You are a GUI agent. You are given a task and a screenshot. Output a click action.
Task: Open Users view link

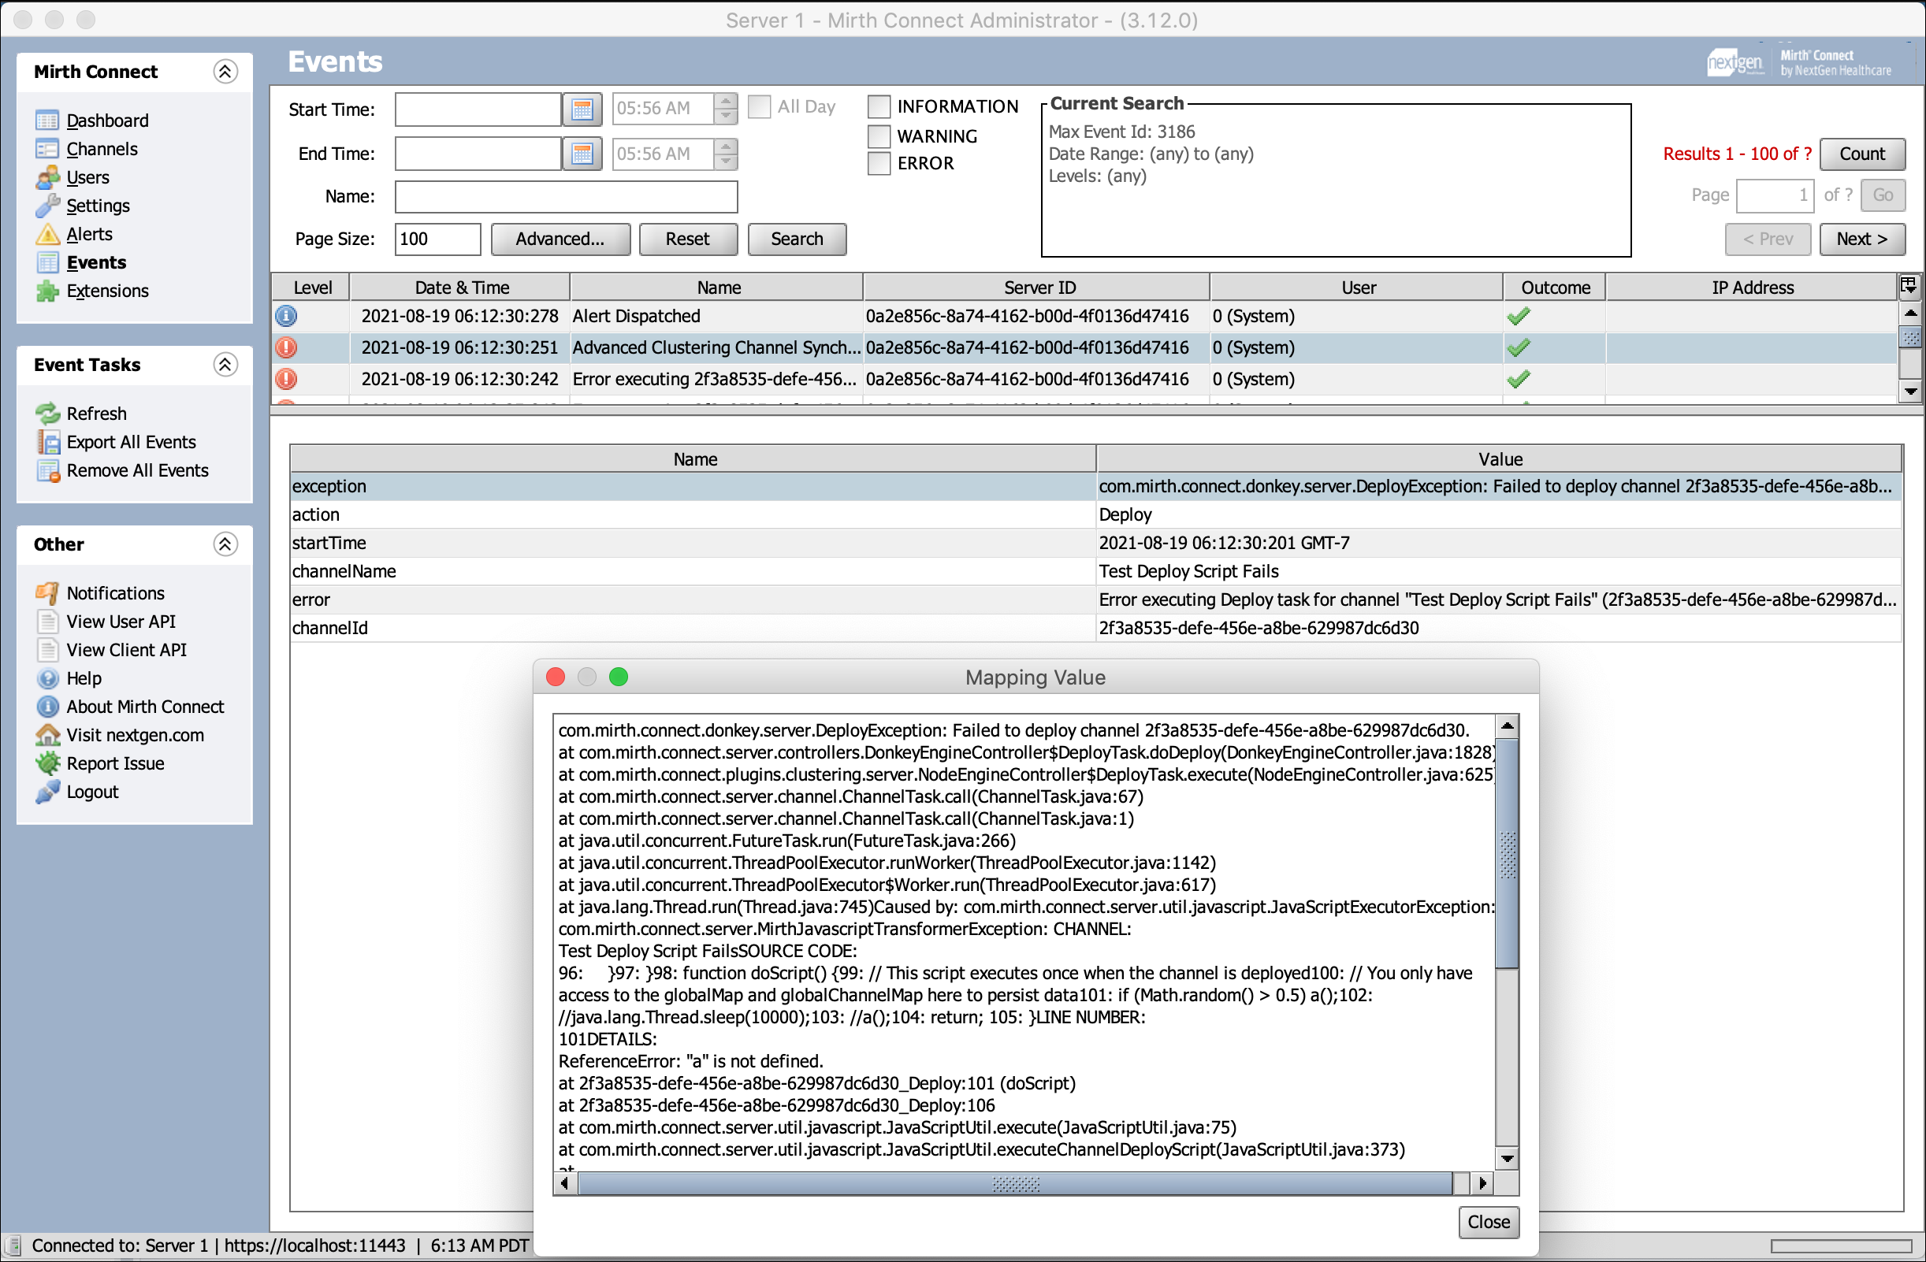coord(88,177)
